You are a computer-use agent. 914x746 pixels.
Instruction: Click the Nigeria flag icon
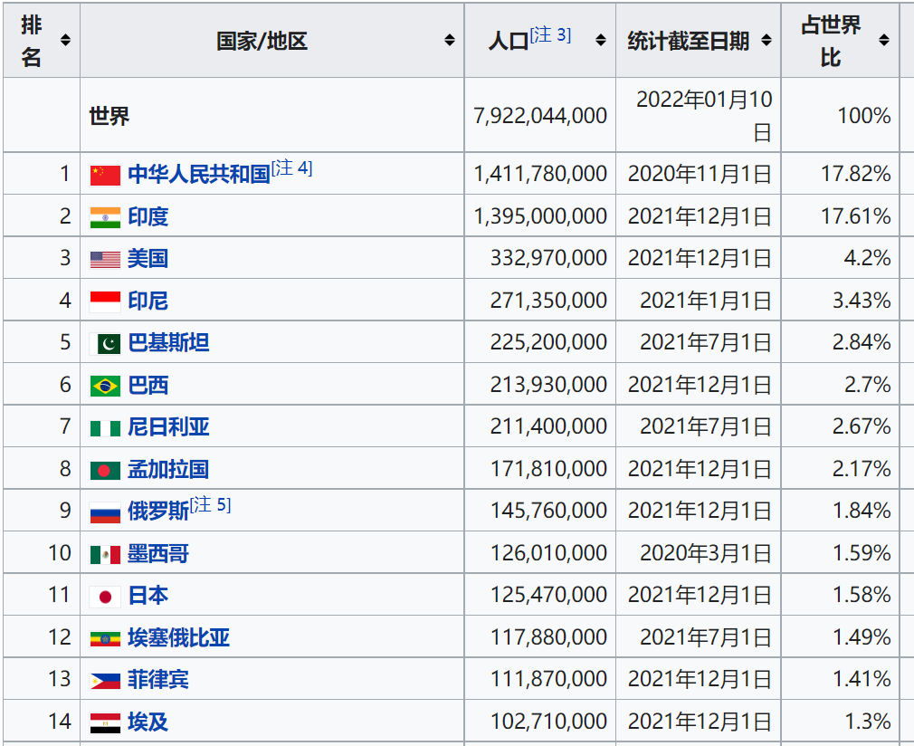click(x=106, y=428)
